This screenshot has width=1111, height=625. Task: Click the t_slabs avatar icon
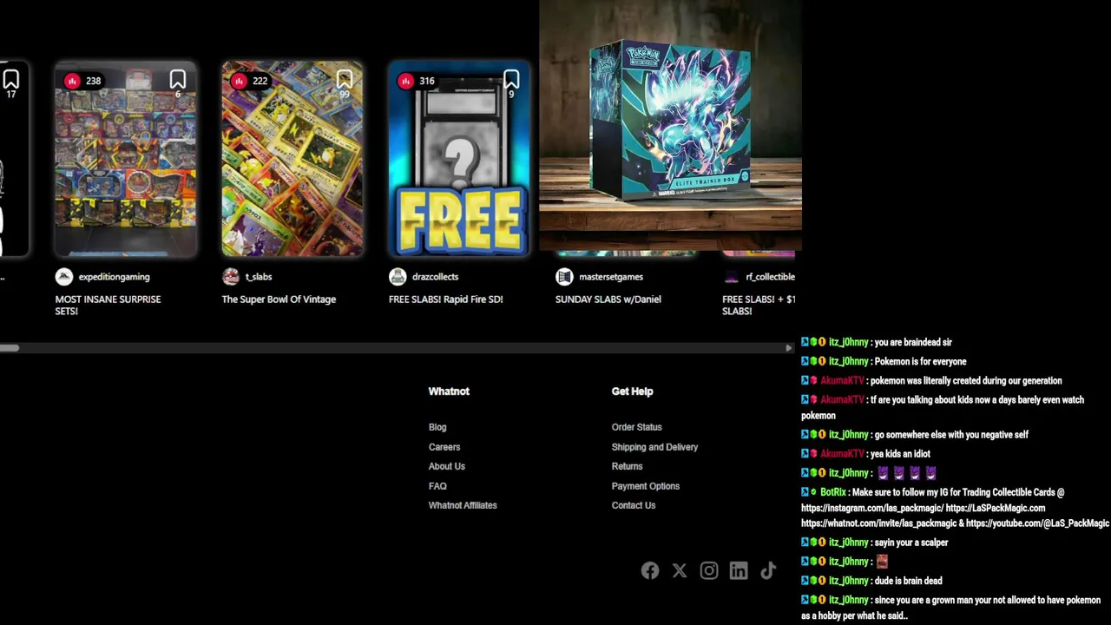tap(231, 277)
